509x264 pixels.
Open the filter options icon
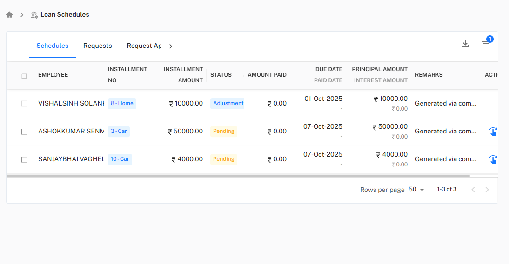(485, 44)
